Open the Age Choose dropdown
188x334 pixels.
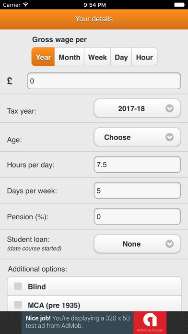tap(137, 137)
